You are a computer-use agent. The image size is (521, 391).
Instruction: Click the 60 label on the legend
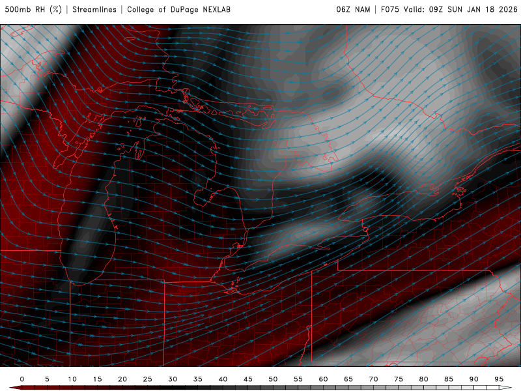coord(323,379)
